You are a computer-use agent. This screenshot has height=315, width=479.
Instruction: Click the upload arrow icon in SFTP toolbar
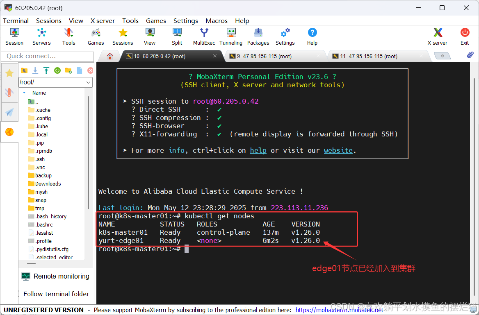(x=46, y=70)
